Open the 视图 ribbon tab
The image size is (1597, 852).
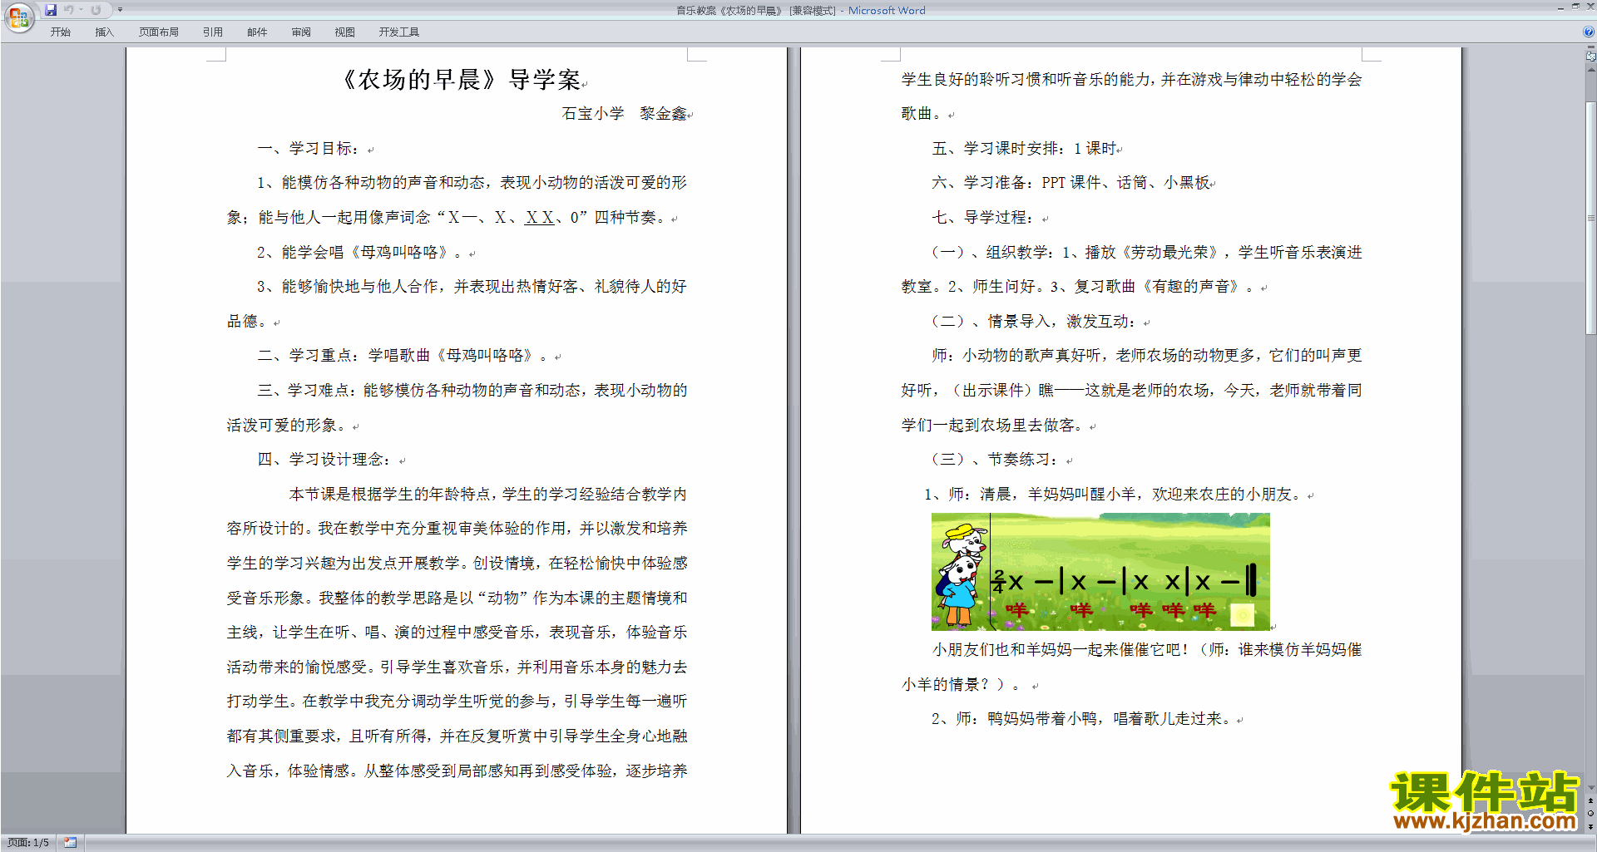[x=345, y=32]
